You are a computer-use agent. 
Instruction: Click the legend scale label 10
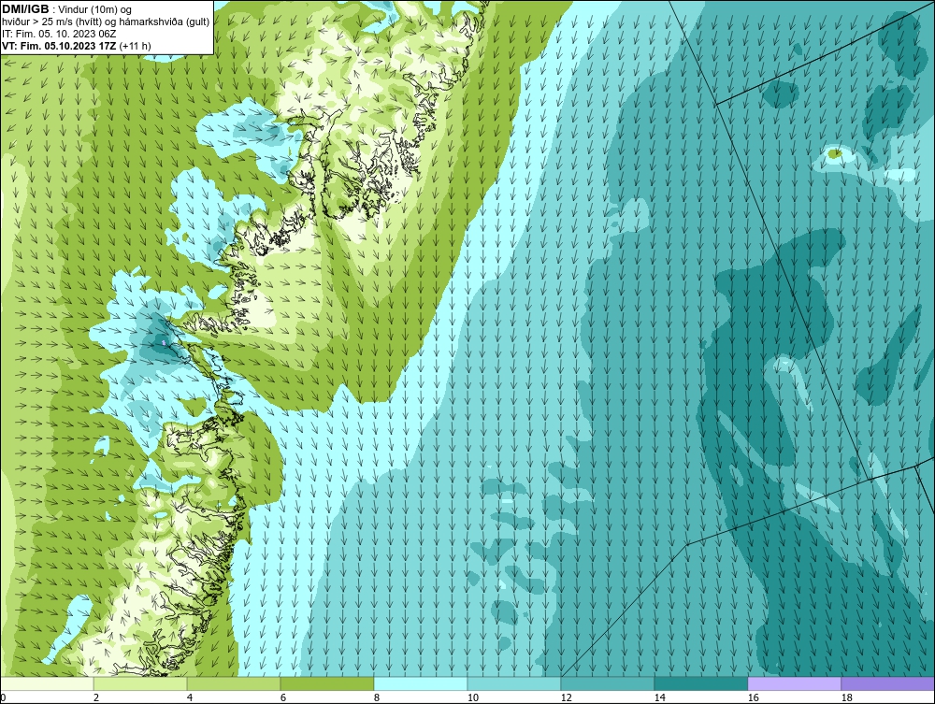tap(472, 697)
